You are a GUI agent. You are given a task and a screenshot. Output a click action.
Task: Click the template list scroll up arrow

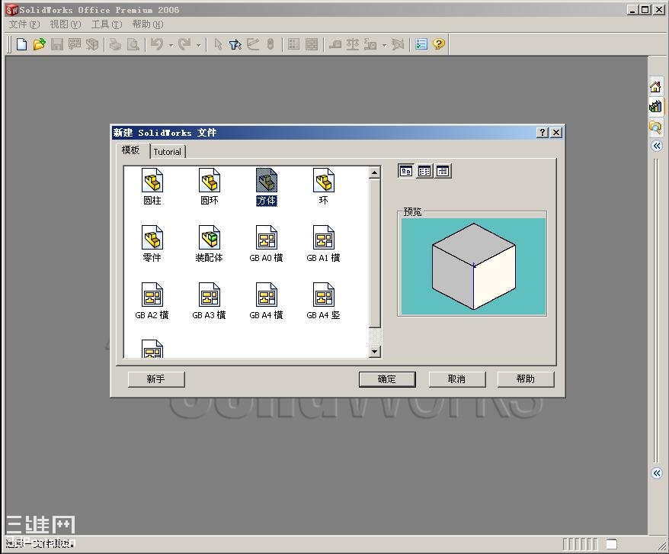(x=375, y=172)
